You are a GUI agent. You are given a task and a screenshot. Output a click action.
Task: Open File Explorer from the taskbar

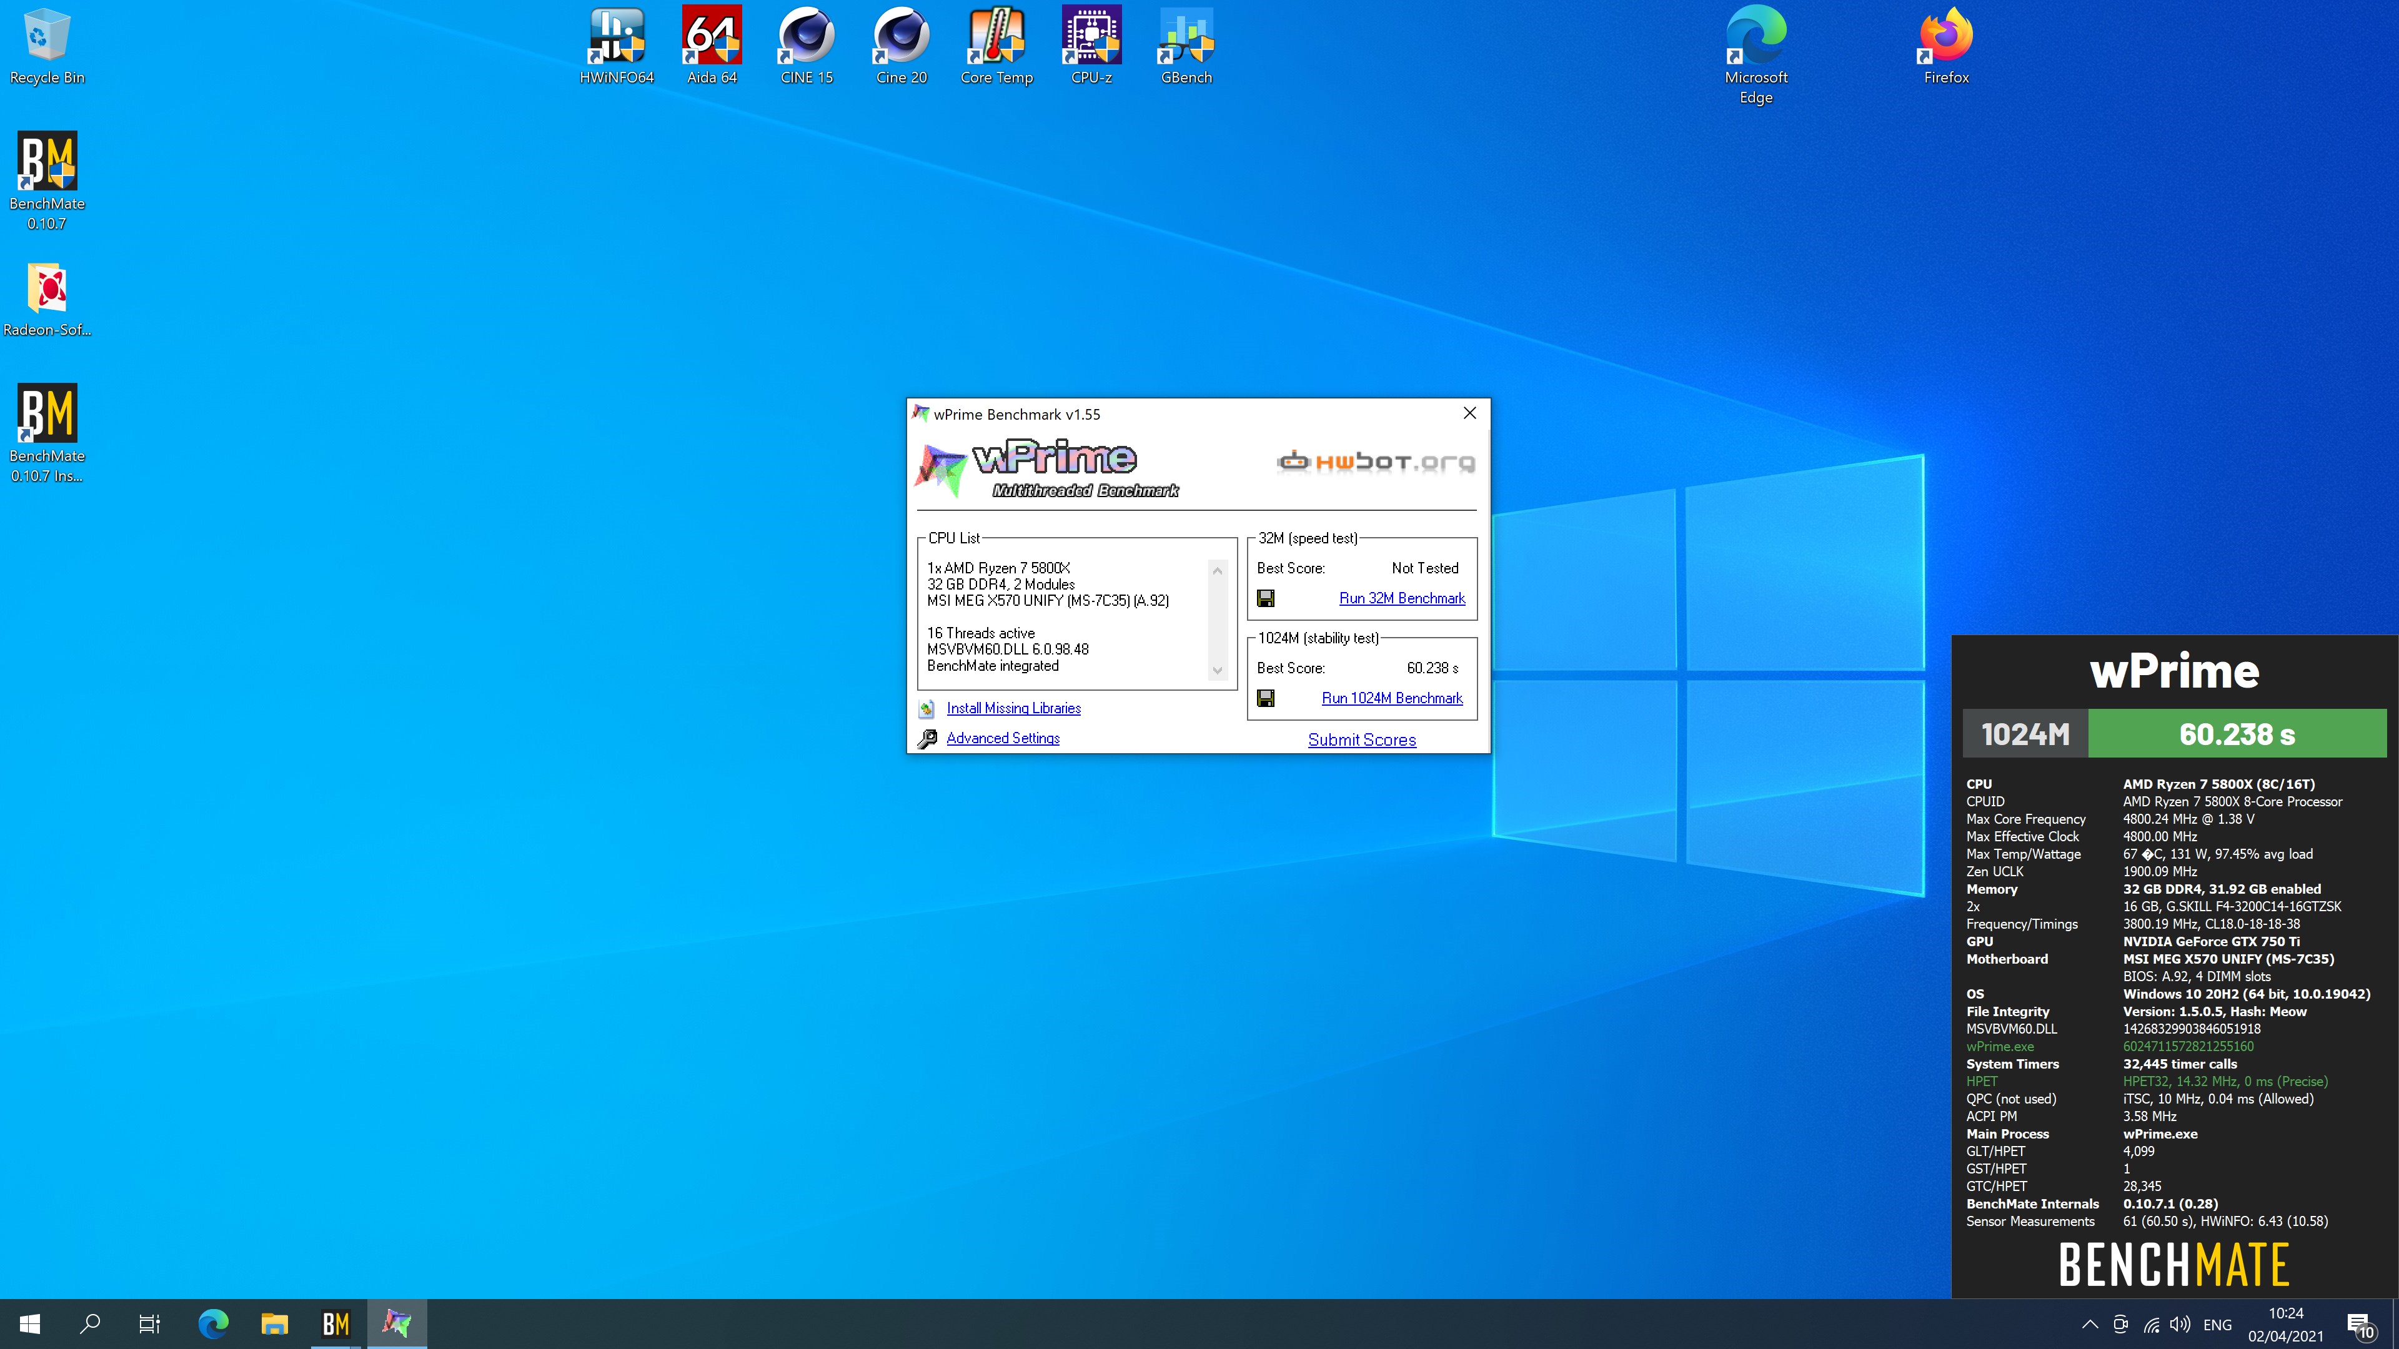(275, 1324)
